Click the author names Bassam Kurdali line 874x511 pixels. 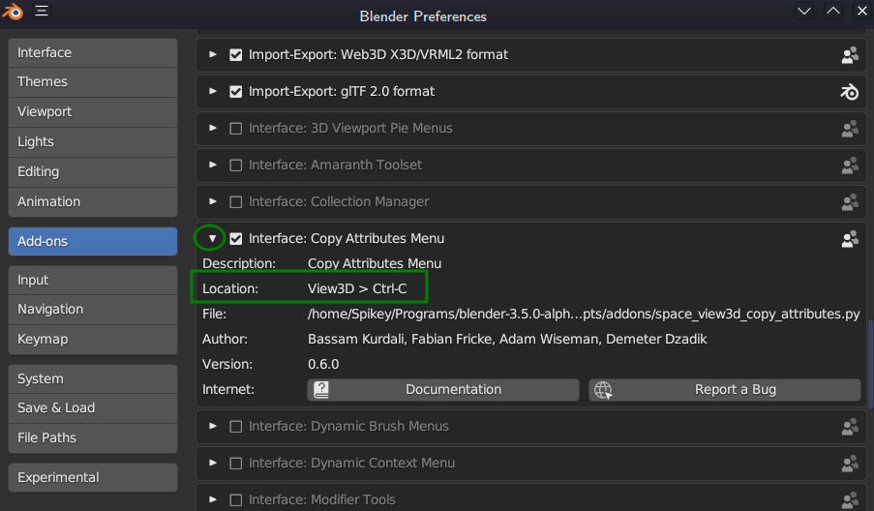pos(507,340)
